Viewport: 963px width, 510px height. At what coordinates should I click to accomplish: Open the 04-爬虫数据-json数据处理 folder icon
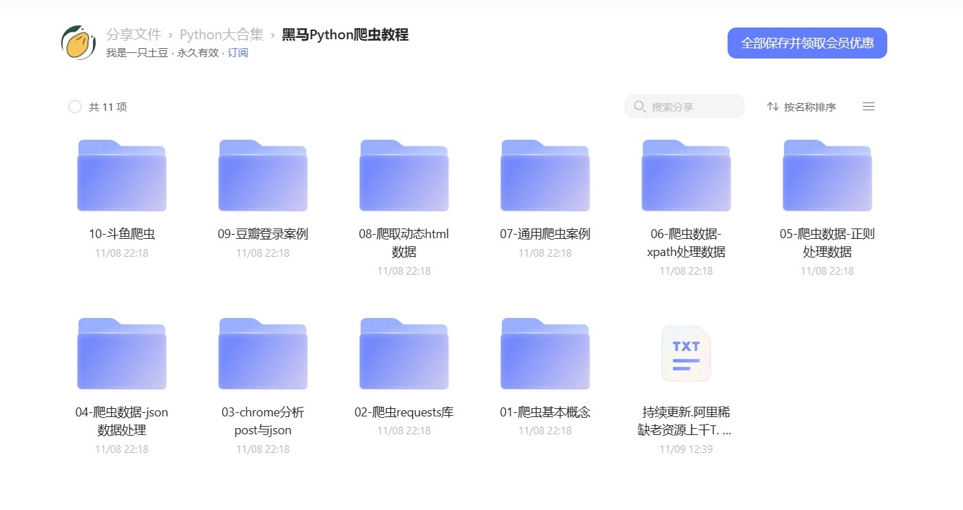pyautogui.click(x=122, y=354)
